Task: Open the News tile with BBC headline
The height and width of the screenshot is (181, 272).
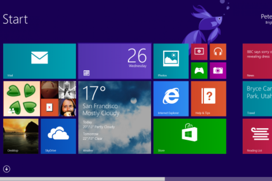Action: click(x=257, y=61)
